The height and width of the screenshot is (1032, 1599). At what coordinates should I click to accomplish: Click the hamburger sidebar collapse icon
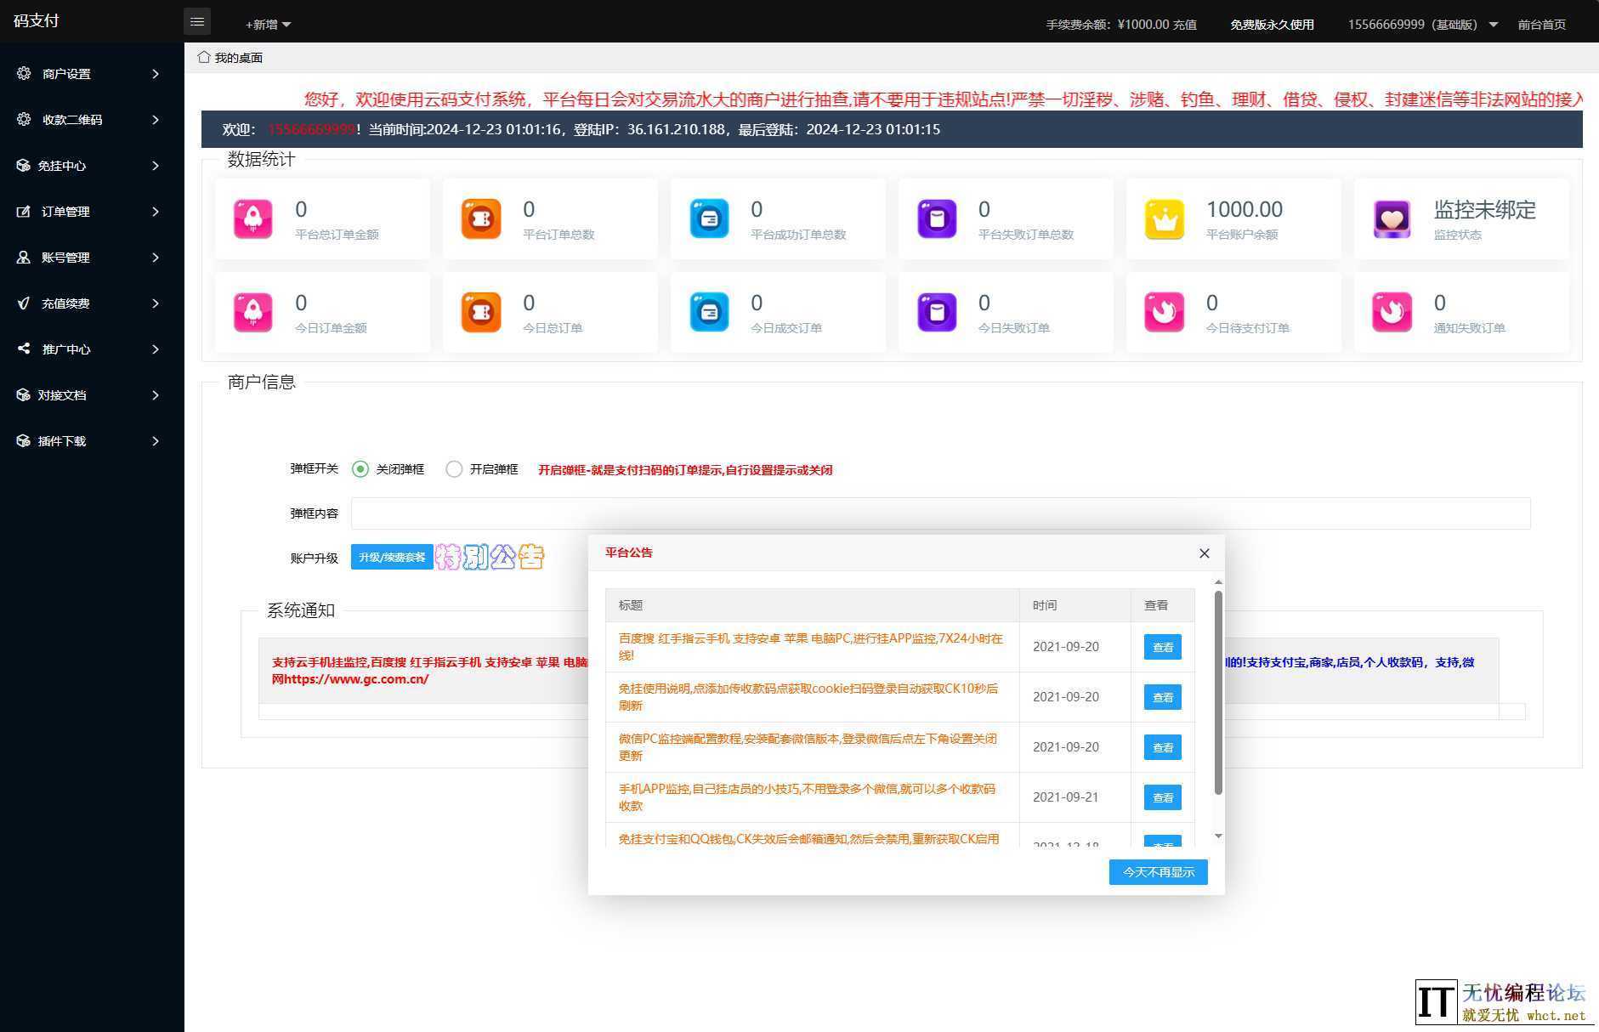(x=197, y=22)
